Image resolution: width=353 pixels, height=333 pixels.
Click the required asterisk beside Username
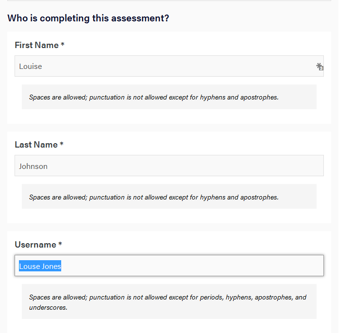pyautogui.click(x=60, y=244)
